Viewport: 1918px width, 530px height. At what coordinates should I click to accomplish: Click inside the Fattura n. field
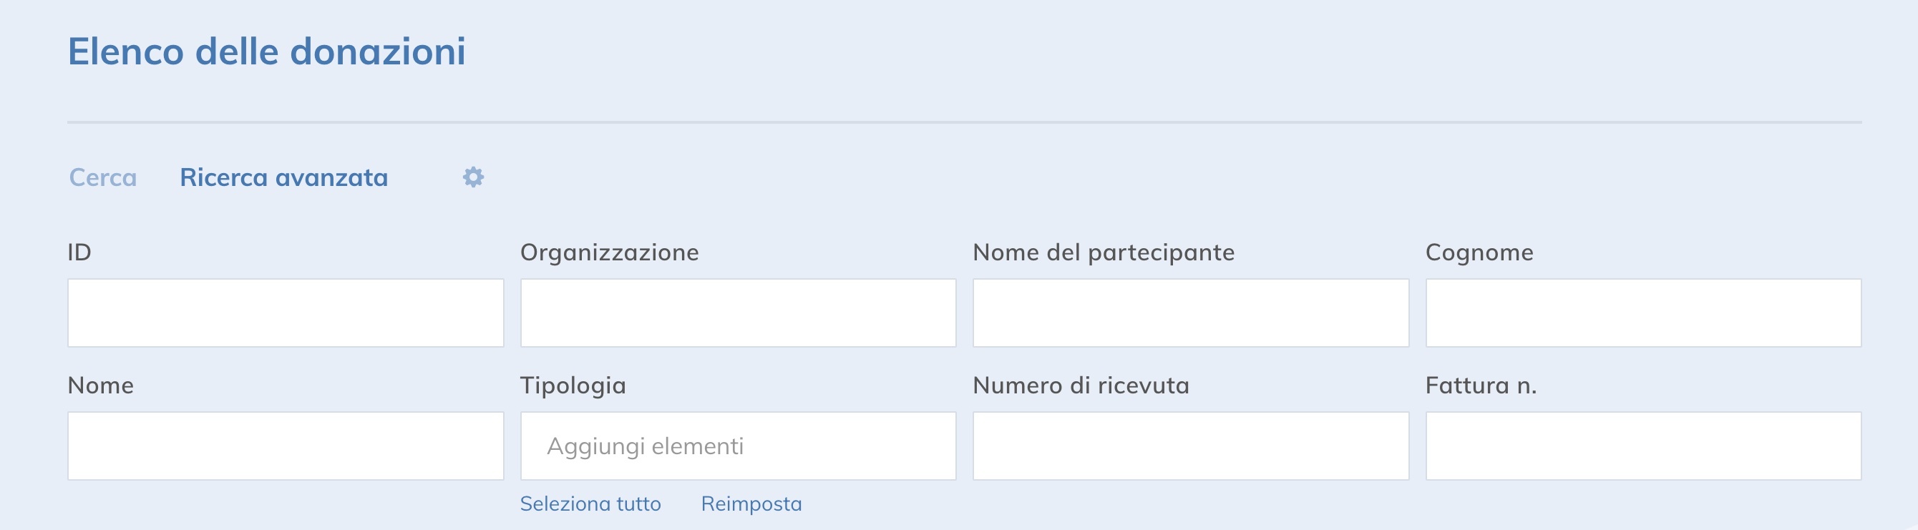point(1643,445)
